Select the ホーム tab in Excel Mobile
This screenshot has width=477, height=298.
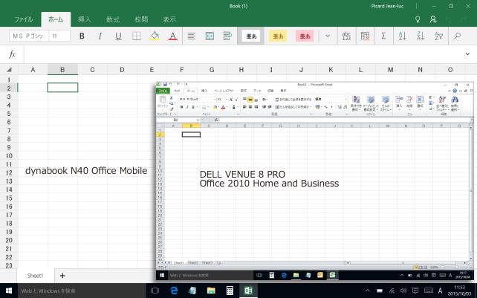56,19
